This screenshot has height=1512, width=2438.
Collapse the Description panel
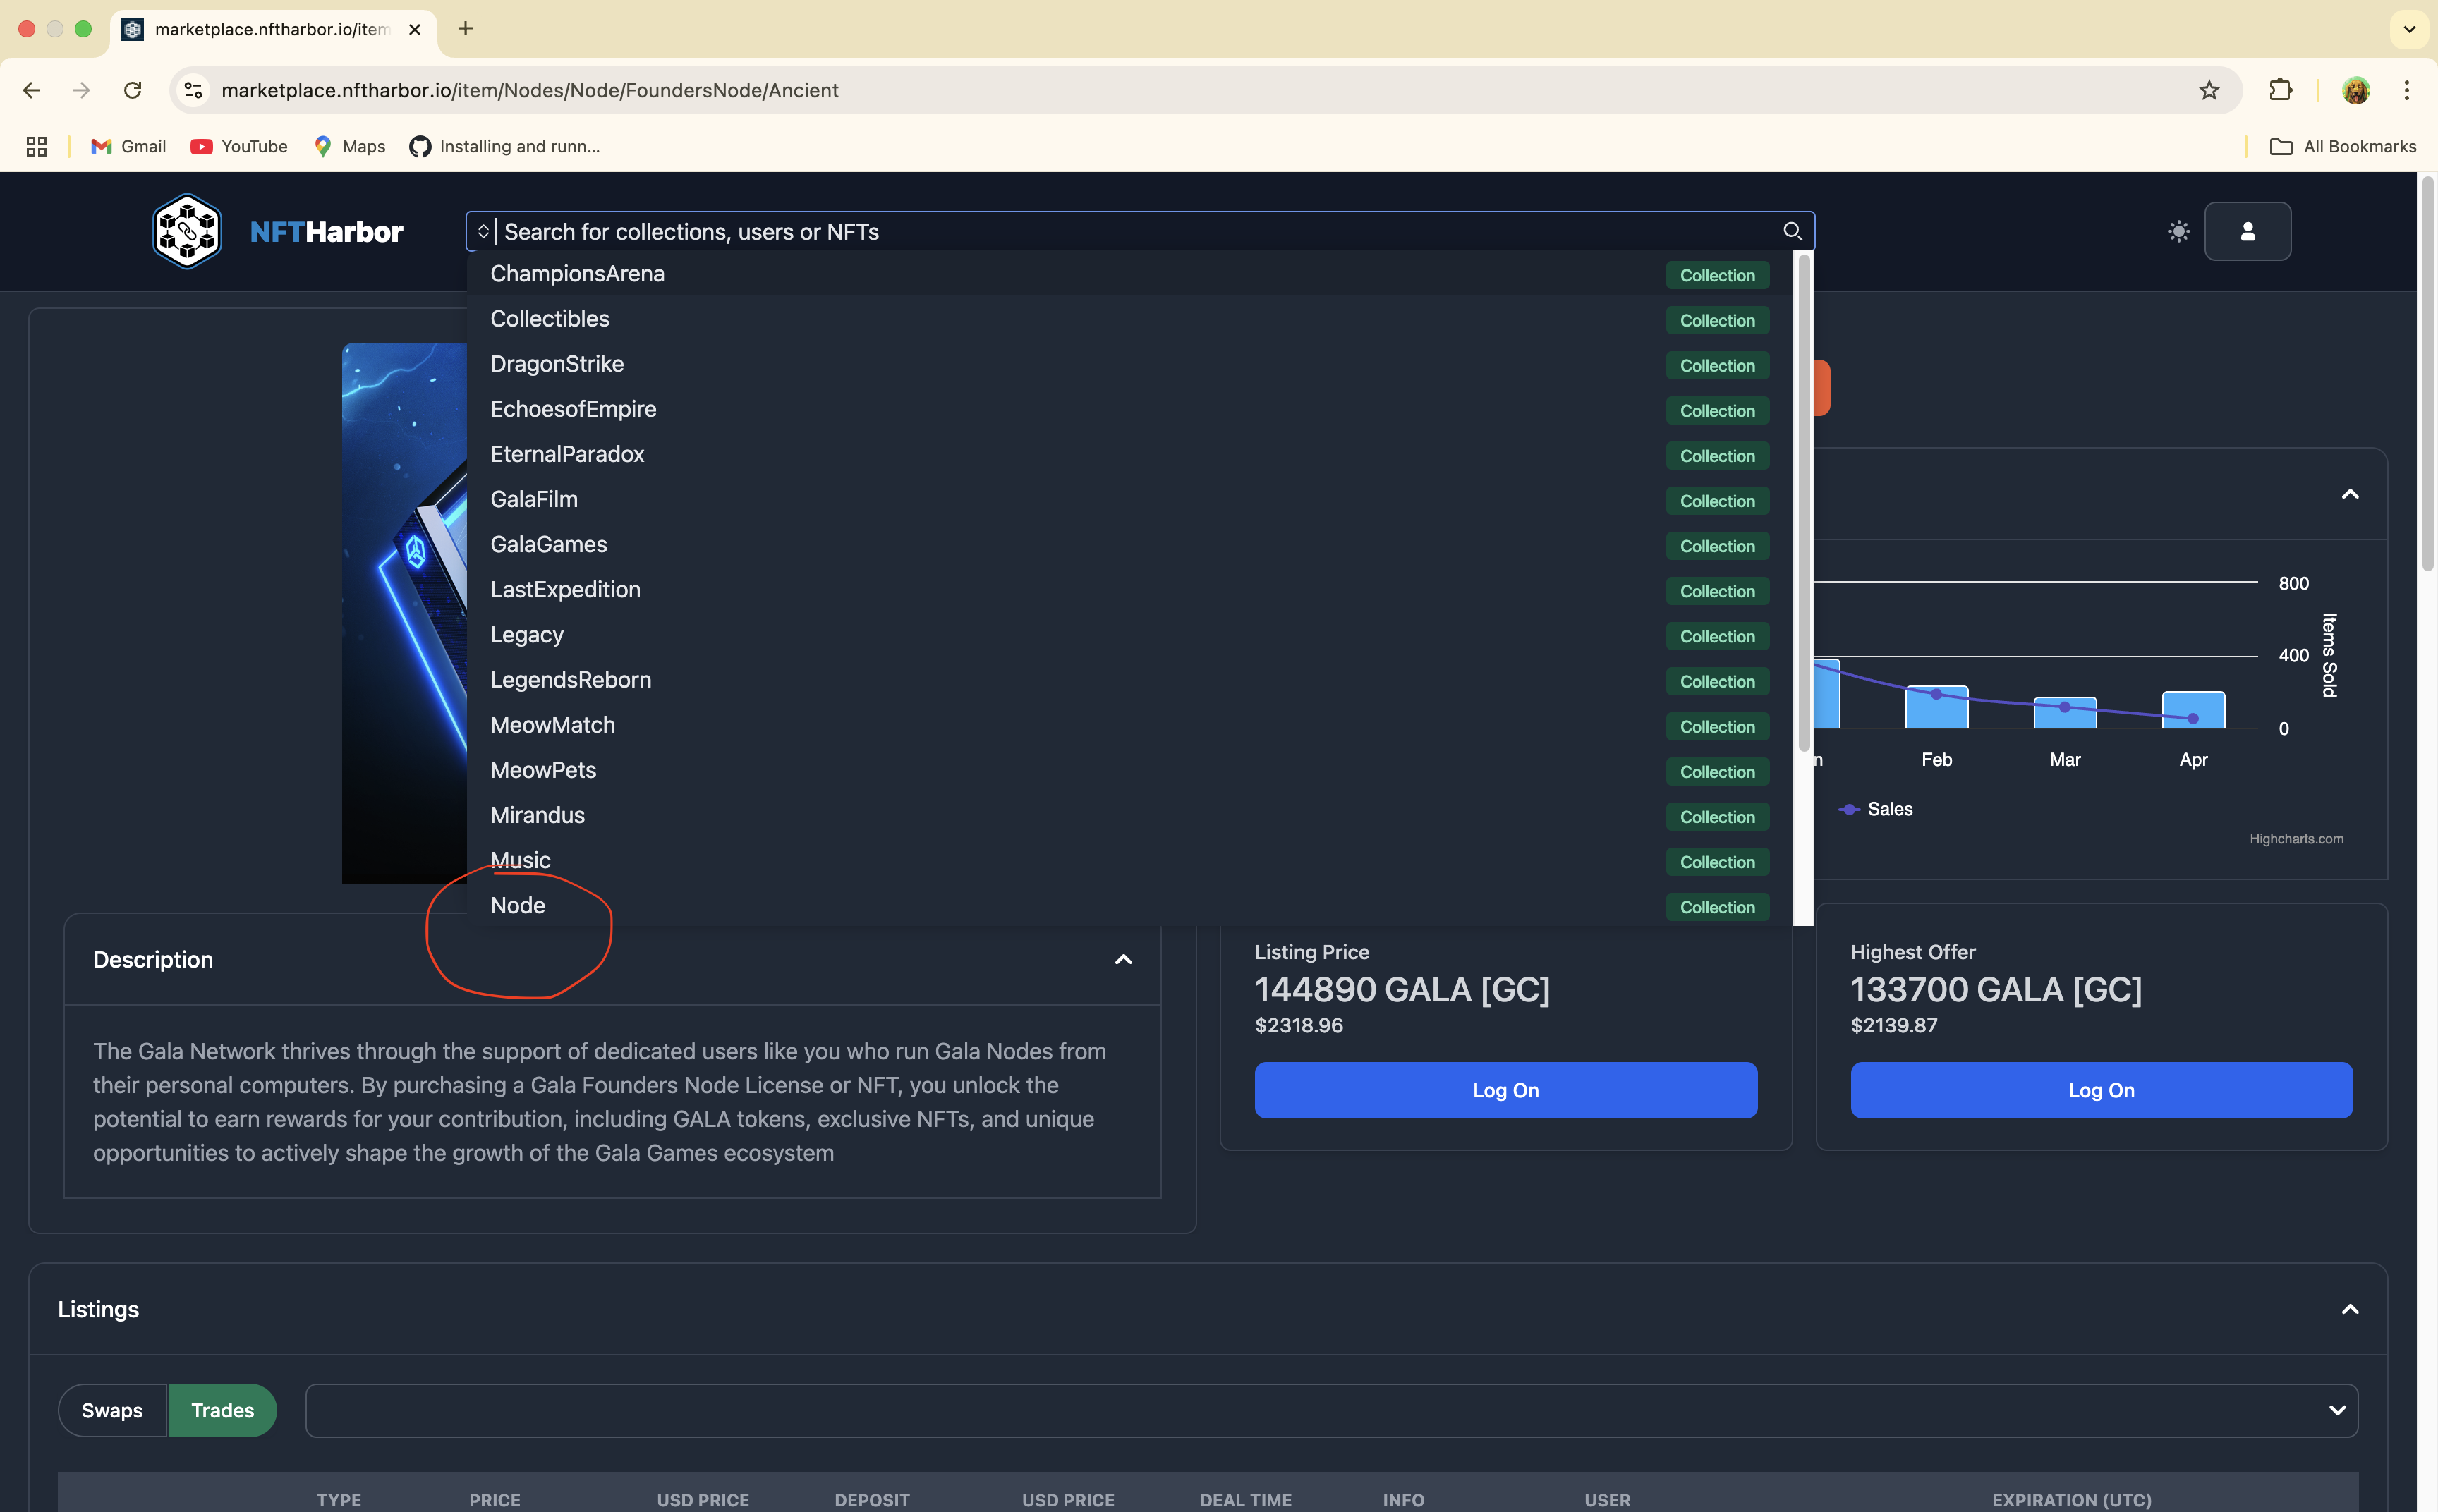click(x=1123, y=960)
